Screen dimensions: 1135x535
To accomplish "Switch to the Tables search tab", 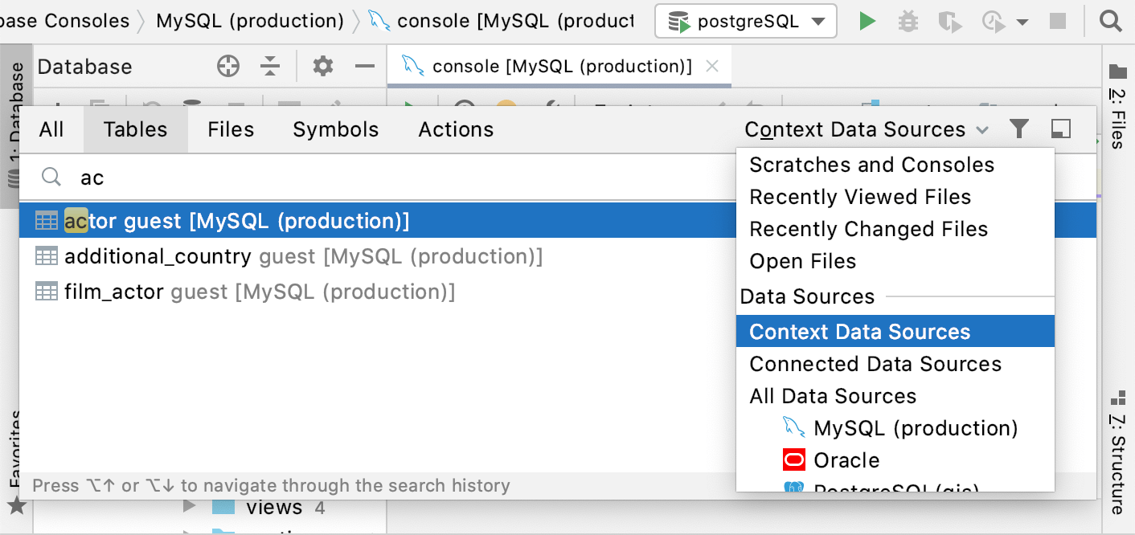I will (x=136, y=129).
